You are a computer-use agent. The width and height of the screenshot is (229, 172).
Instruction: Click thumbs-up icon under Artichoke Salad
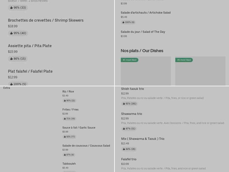coord(123,22)
